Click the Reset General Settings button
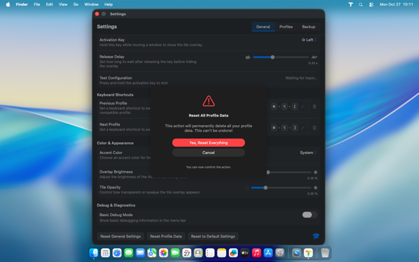This screenshot has height=262, width=419. click(x=120, y=236)
